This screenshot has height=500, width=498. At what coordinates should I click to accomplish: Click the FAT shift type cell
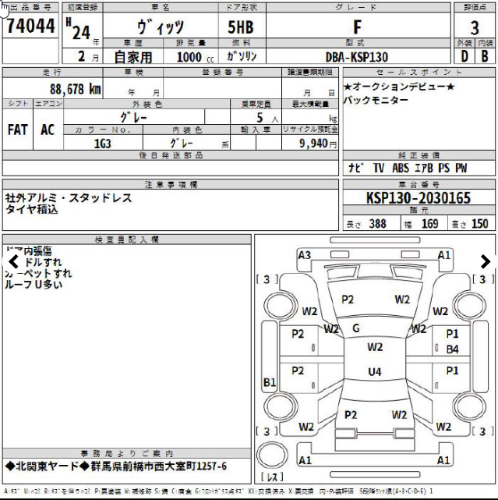(x=19, y=130)
